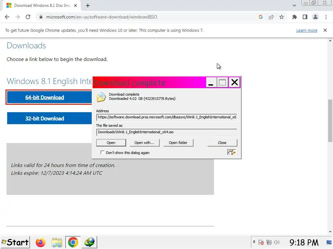Launch Firefox from the taskbar
Image resolution: width=333 pixels, height=249 pixels.
(x=40, y=242)
